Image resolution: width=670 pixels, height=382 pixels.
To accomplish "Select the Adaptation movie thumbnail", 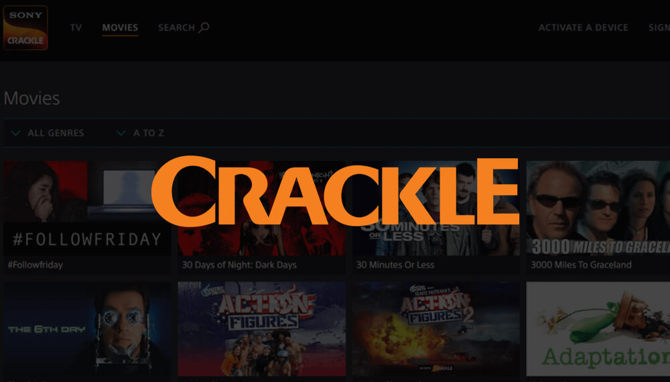I will point(598,329).
